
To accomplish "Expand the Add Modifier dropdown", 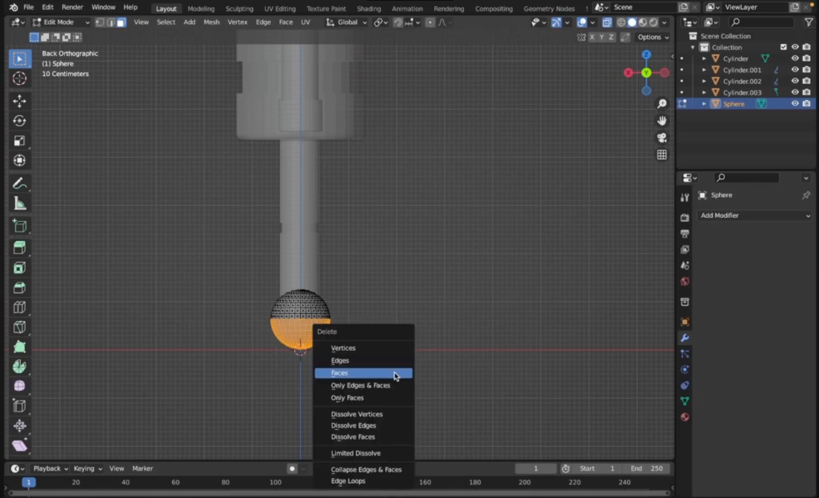I will (755, 215).
